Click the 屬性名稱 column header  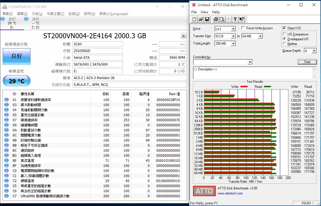click(x=28, y=94)
